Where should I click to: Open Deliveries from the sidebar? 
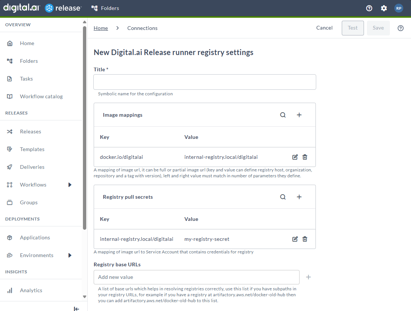point(32,167)
